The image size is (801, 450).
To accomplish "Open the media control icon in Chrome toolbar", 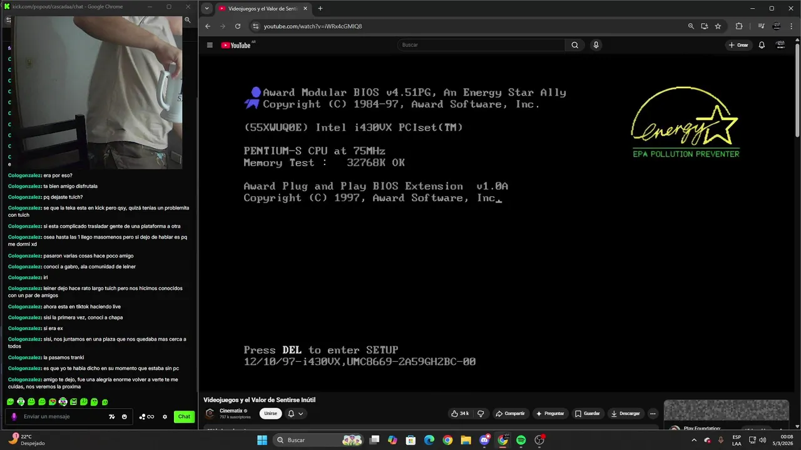I will (x=762, y=26).
